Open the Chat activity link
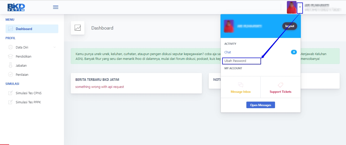 click(228, 52)
